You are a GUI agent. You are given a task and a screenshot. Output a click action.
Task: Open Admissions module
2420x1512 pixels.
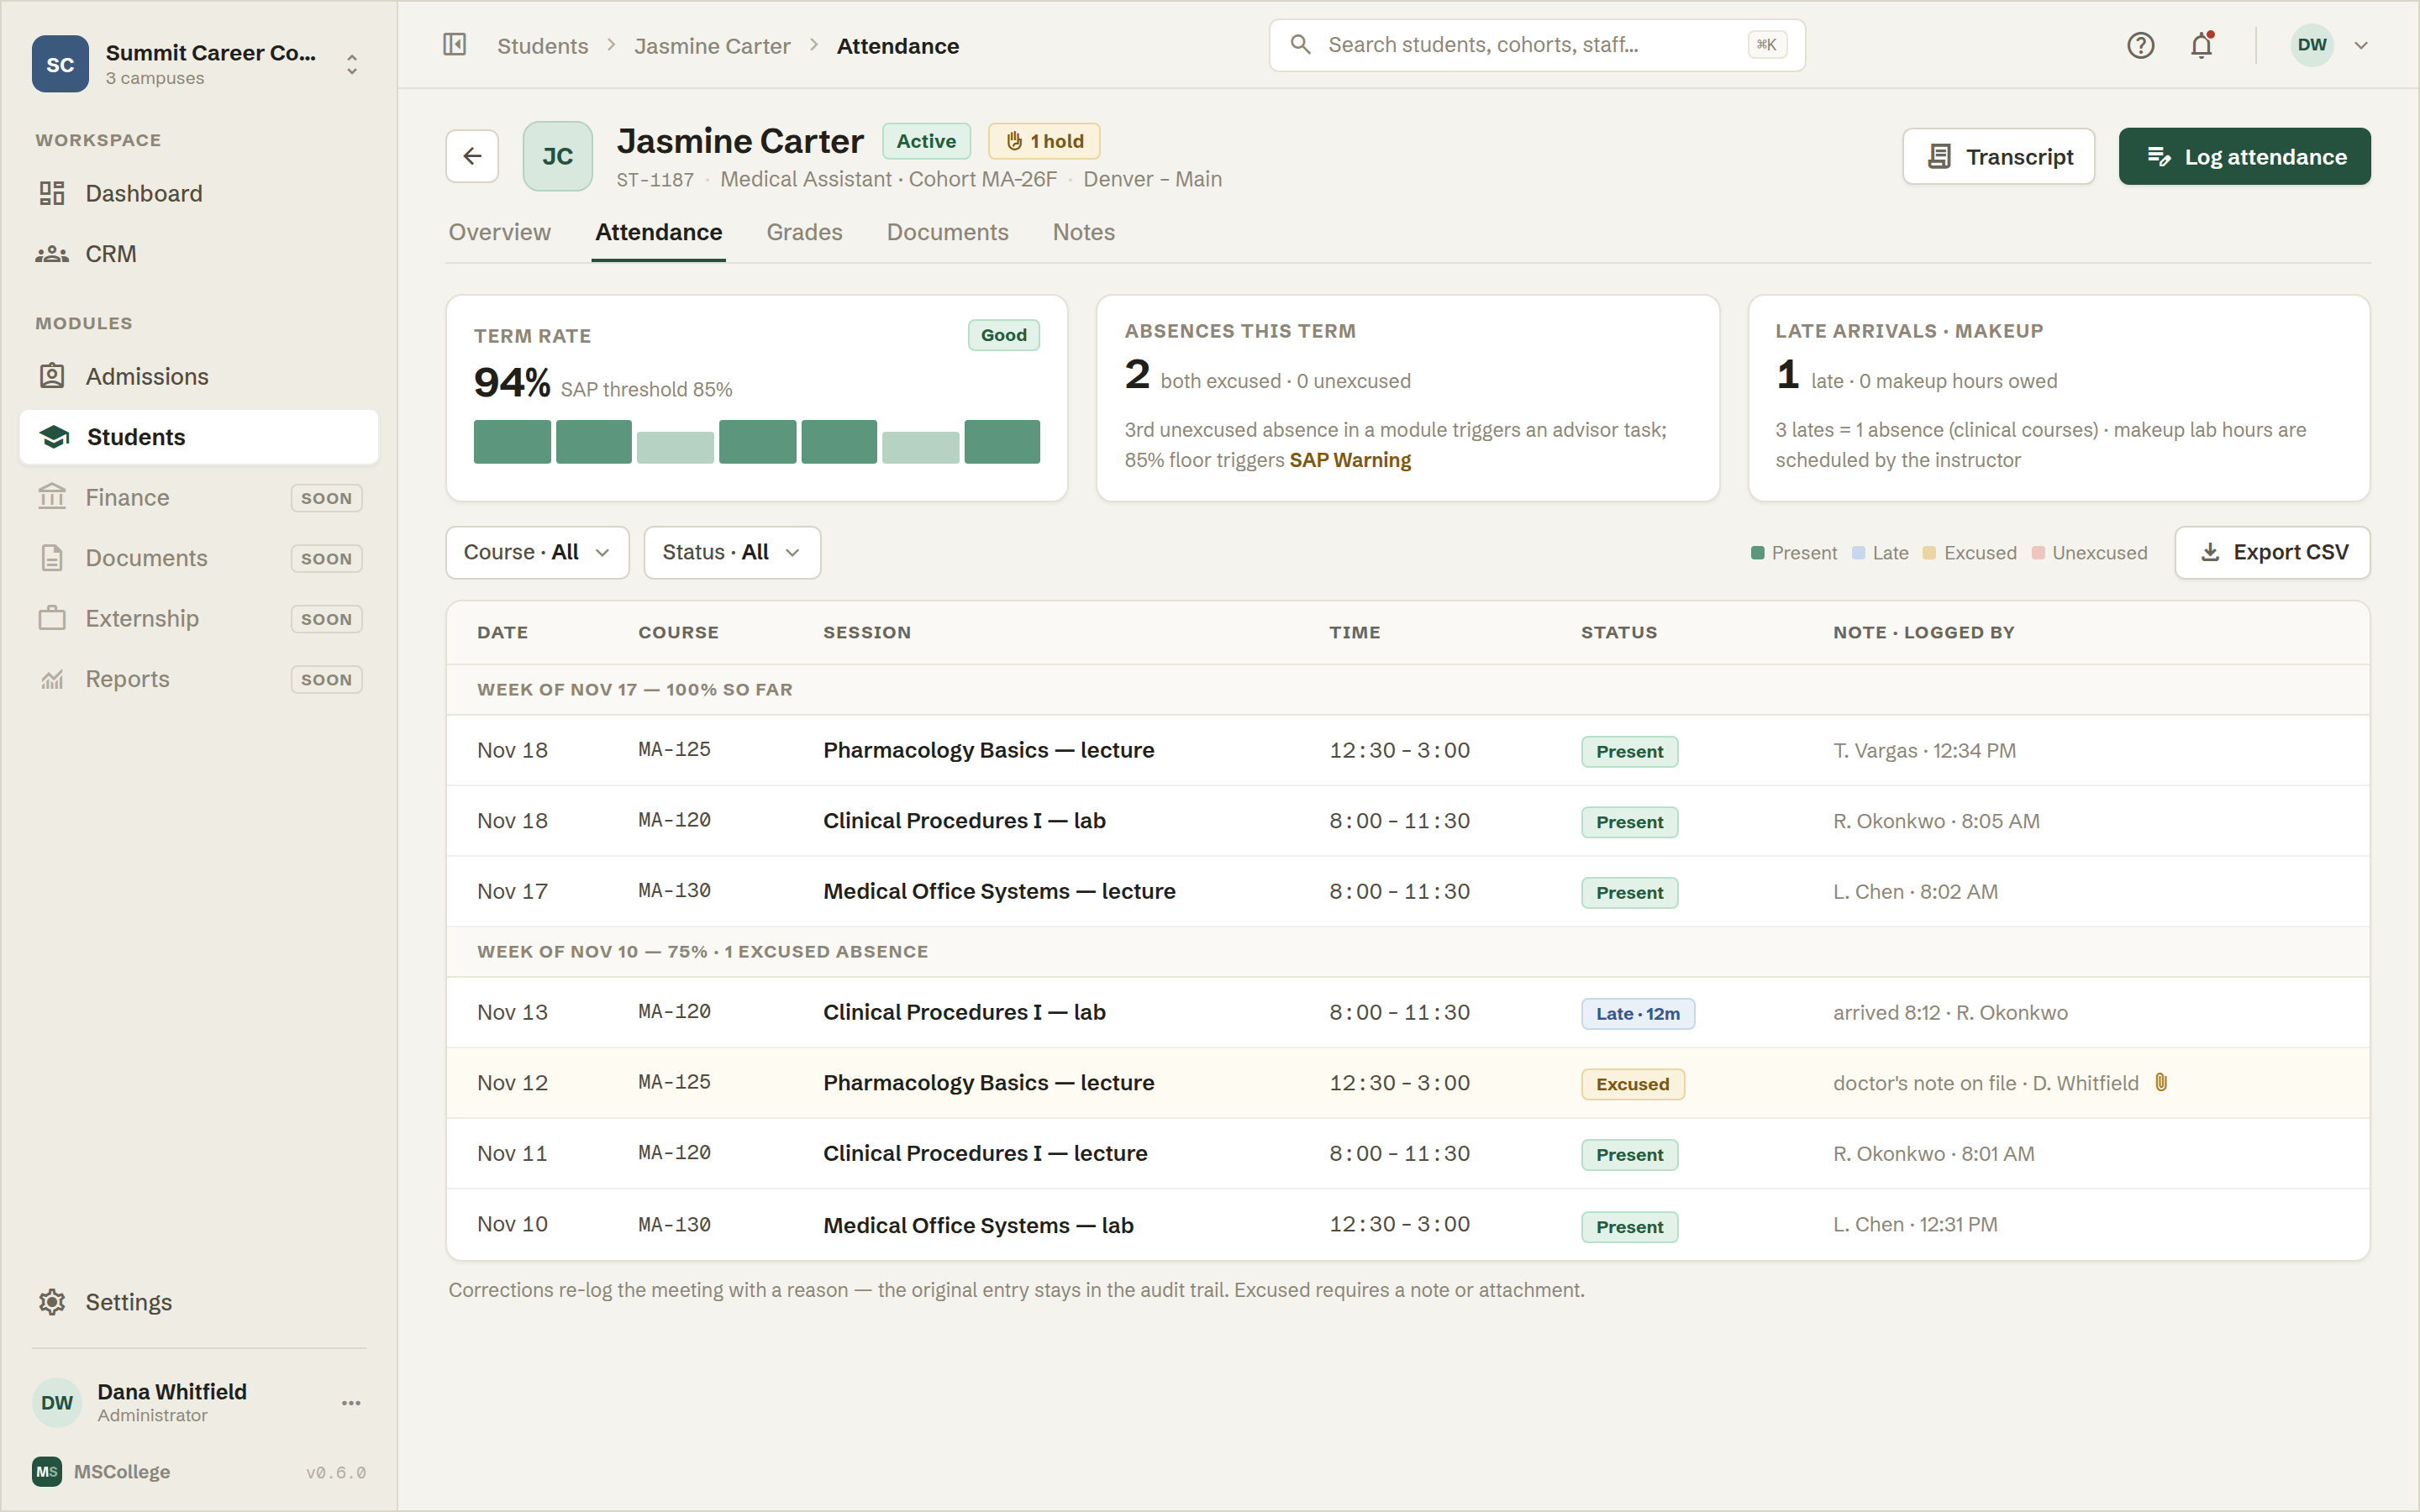tap(199, 376)
